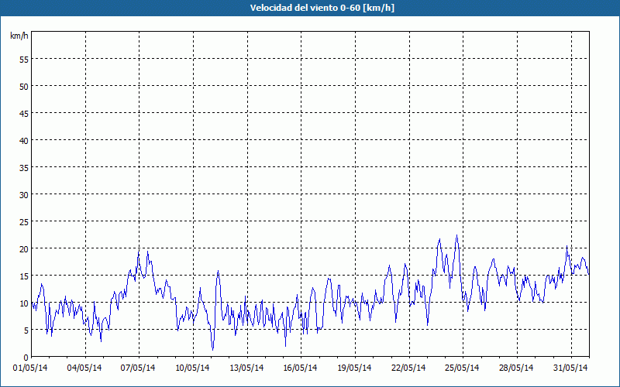Image resolution: width=620 pixels, height=387 pixels.
Task: Select the 45 y-axis value
Action: point(24,113)
